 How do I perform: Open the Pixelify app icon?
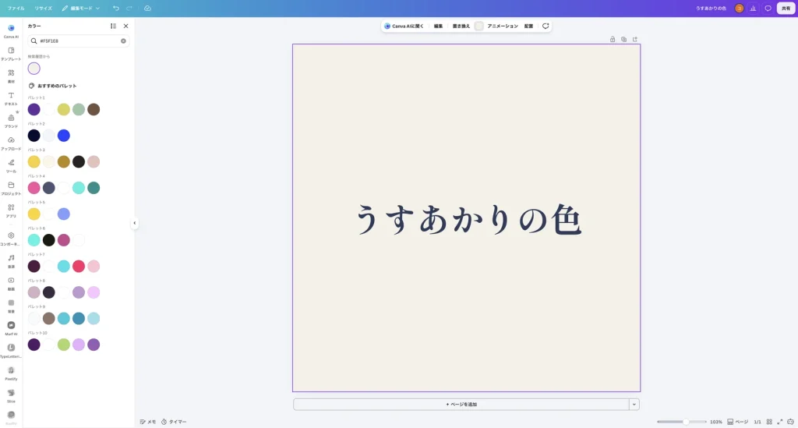pos(11,373)
